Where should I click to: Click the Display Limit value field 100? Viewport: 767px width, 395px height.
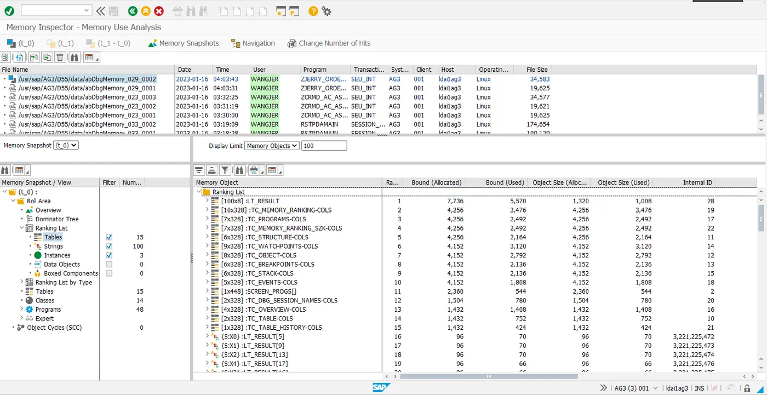pos(324,146)
